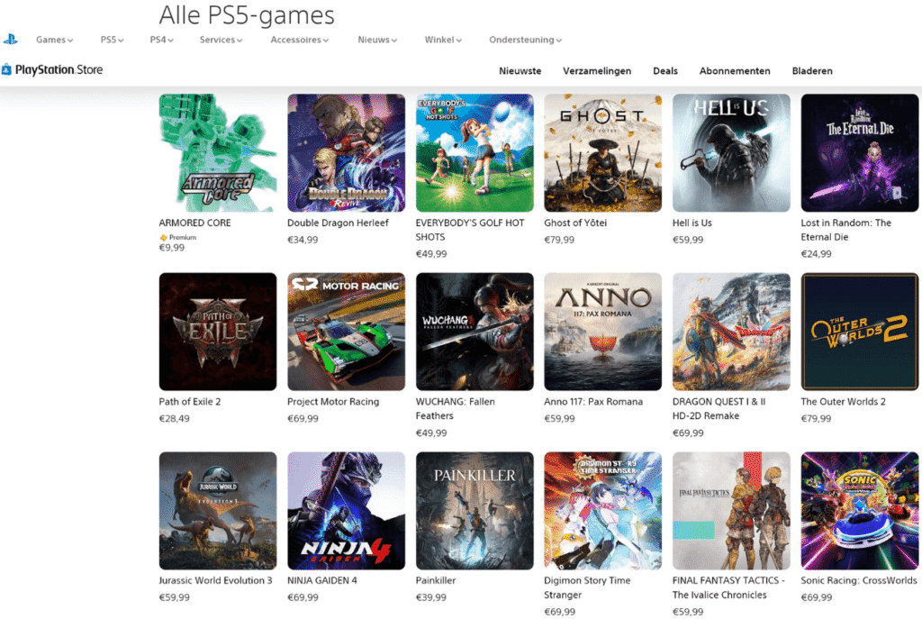This screenshot has width=922, height=619.
Task: Click the Project Motor Racing title
Action: 333,402
